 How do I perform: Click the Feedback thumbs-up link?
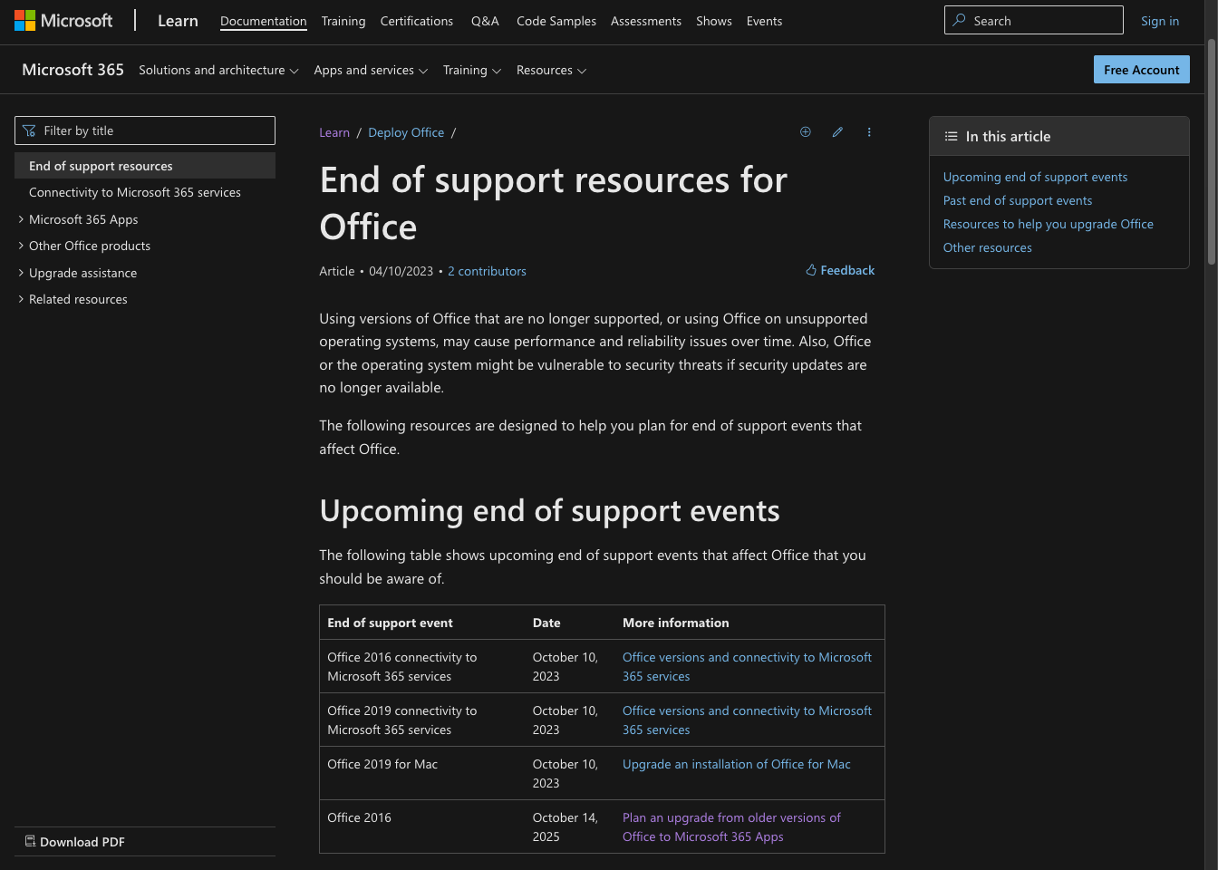click(x=840, y=270)
